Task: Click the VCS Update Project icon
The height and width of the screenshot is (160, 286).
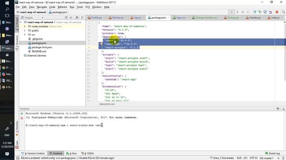Action: tap(255, 12)
